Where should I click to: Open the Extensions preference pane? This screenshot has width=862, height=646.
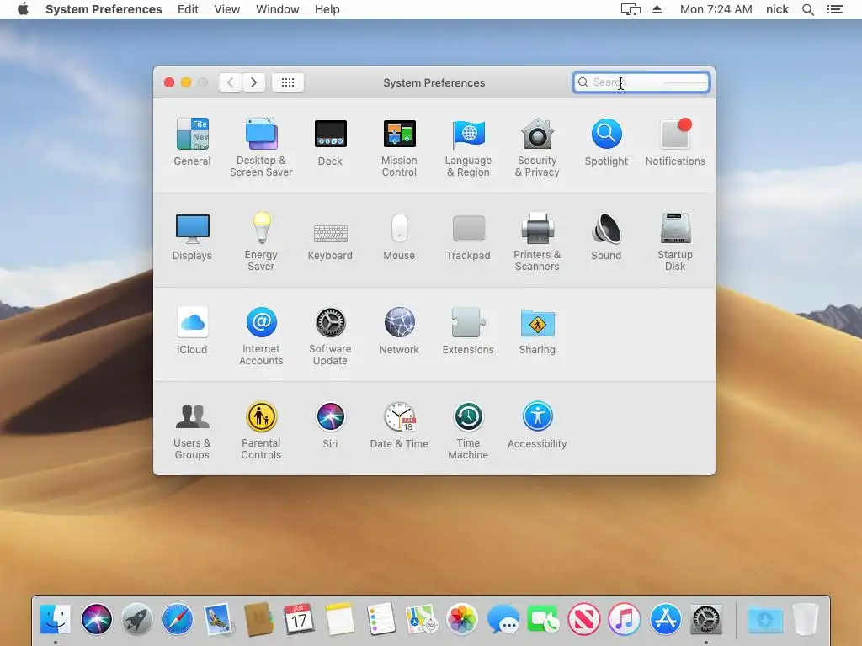pos(468,331)
